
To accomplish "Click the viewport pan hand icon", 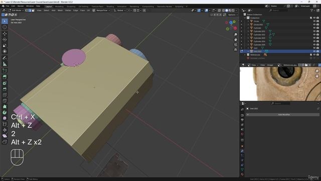I will [235, 39].
